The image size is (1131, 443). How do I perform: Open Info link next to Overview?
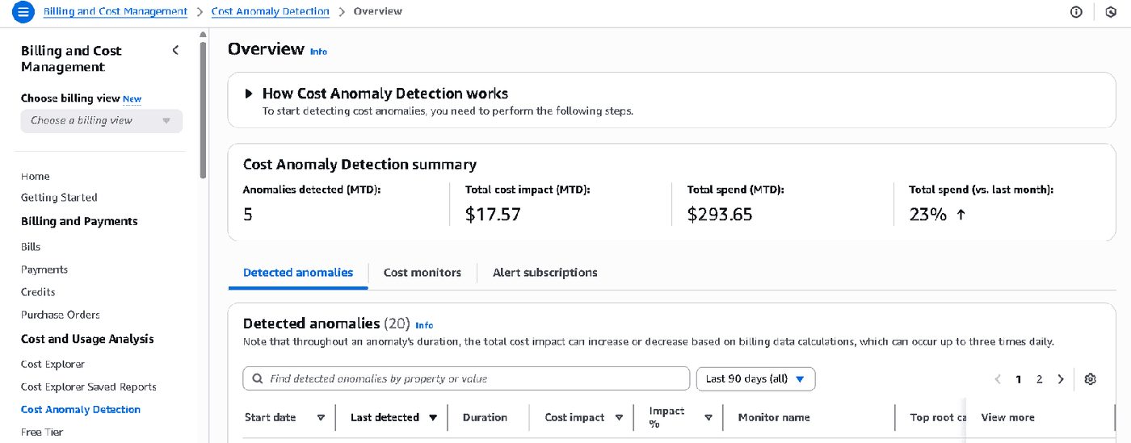(x=319, y=52)
